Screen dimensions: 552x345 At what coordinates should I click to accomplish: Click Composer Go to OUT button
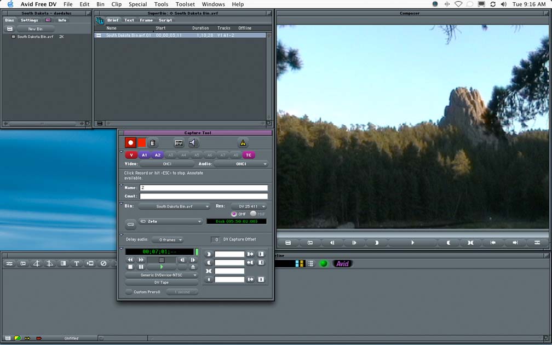pos(515,243)
